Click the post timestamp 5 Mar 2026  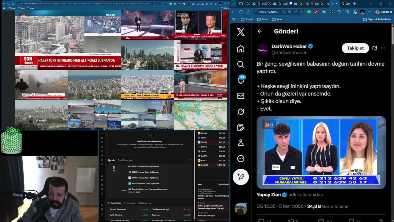point(280,206)
